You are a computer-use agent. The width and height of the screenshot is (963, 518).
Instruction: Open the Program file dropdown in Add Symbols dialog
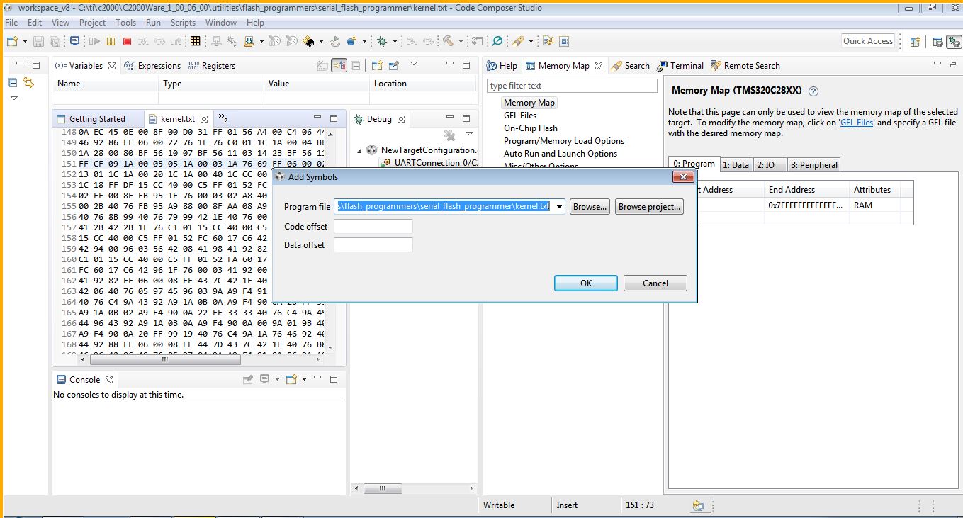coord(559,207)
